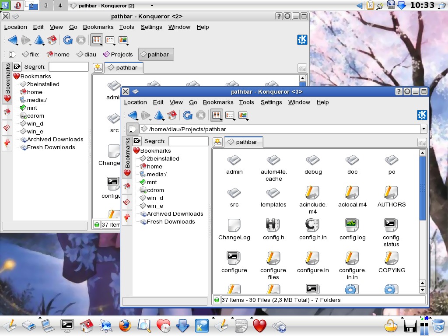Select the 'configure' script file icon
This screenshot has width=448, height=336.
(234, 258)
